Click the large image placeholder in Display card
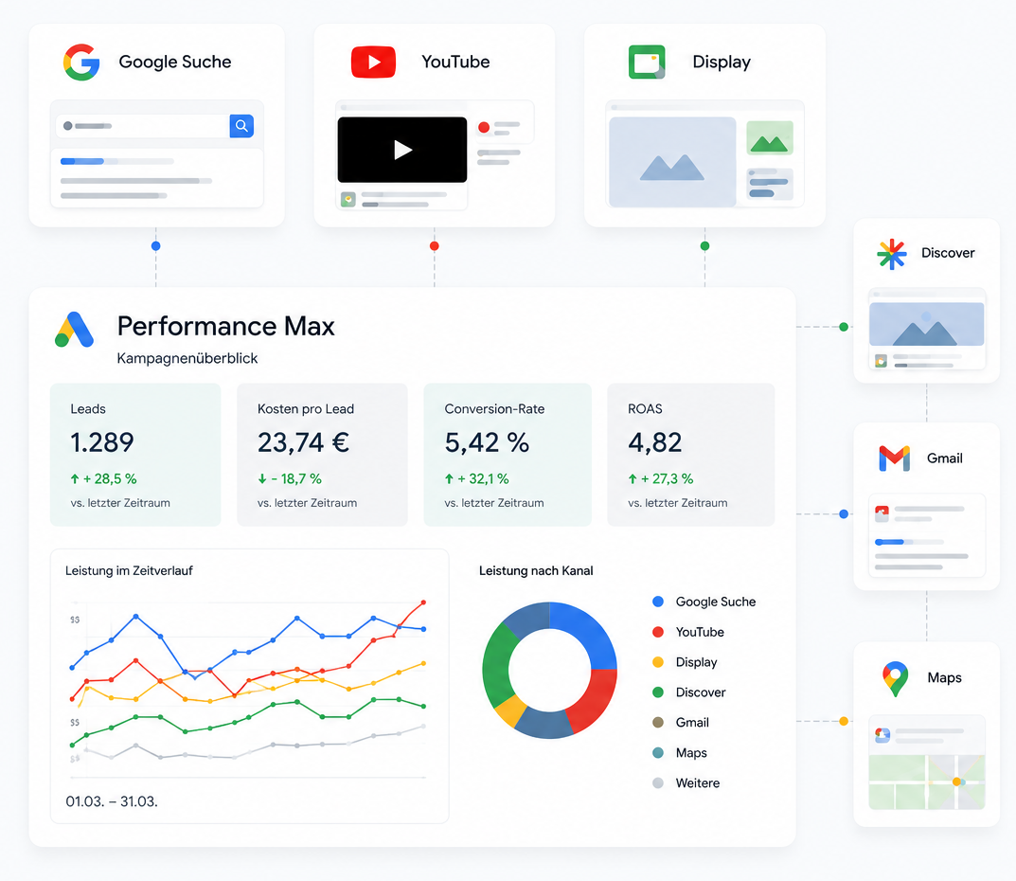The height and width of the screenshot is (881, 1016). click(672, 162)
